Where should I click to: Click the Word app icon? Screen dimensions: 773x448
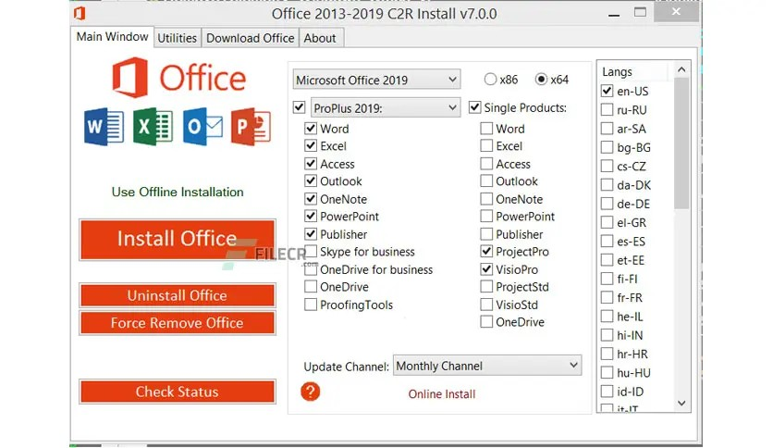click(104, 126)
